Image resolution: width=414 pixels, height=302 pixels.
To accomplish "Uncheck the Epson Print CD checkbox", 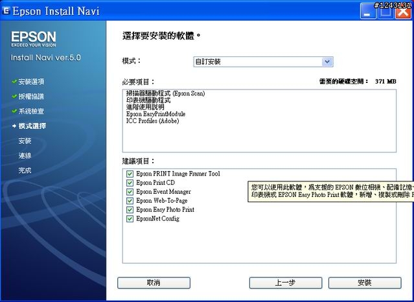I will (130, 183).
